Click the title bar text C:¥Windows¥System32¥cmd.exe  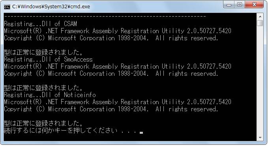pyautogui.click(x=51, y=7)
